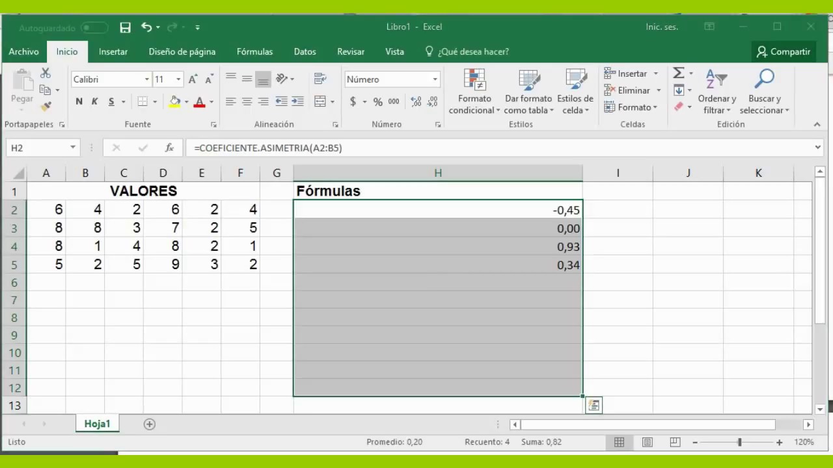Switch to the Fórmulas tab
The width and height of the screenshot is (833, 468).
click(x=254, y=51)
